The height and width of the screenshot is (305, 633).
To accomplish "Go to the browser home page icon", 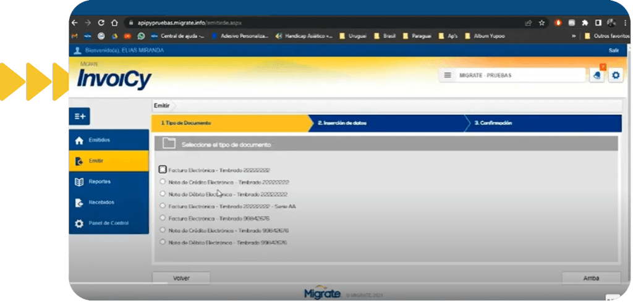I will coord(114,23).
